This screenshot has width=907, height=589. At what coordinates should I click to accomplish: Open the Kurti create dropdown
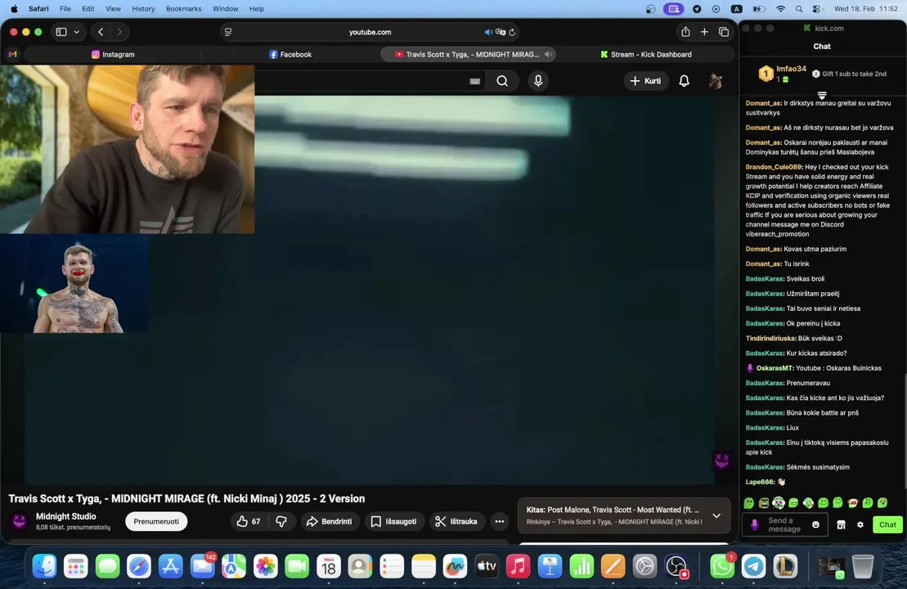[x=645, y=81]
